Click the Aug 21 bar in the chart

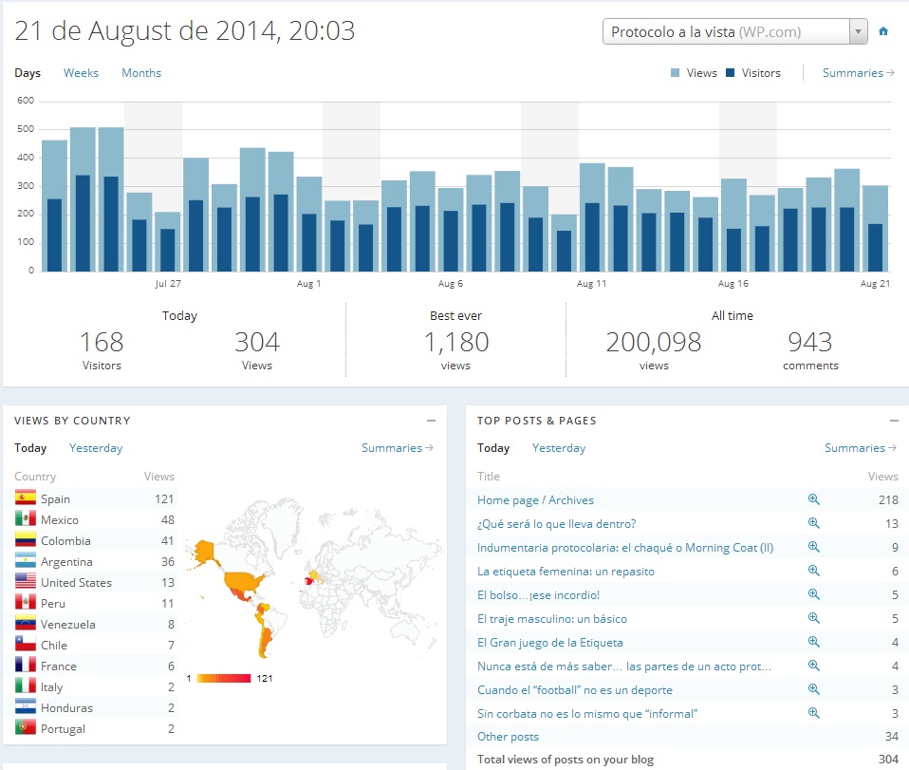(x=876, y=228)
